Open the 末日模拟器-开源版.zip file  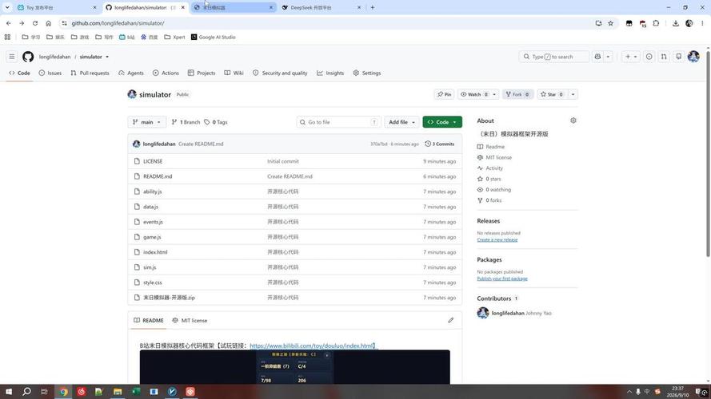tap(169, 298)
